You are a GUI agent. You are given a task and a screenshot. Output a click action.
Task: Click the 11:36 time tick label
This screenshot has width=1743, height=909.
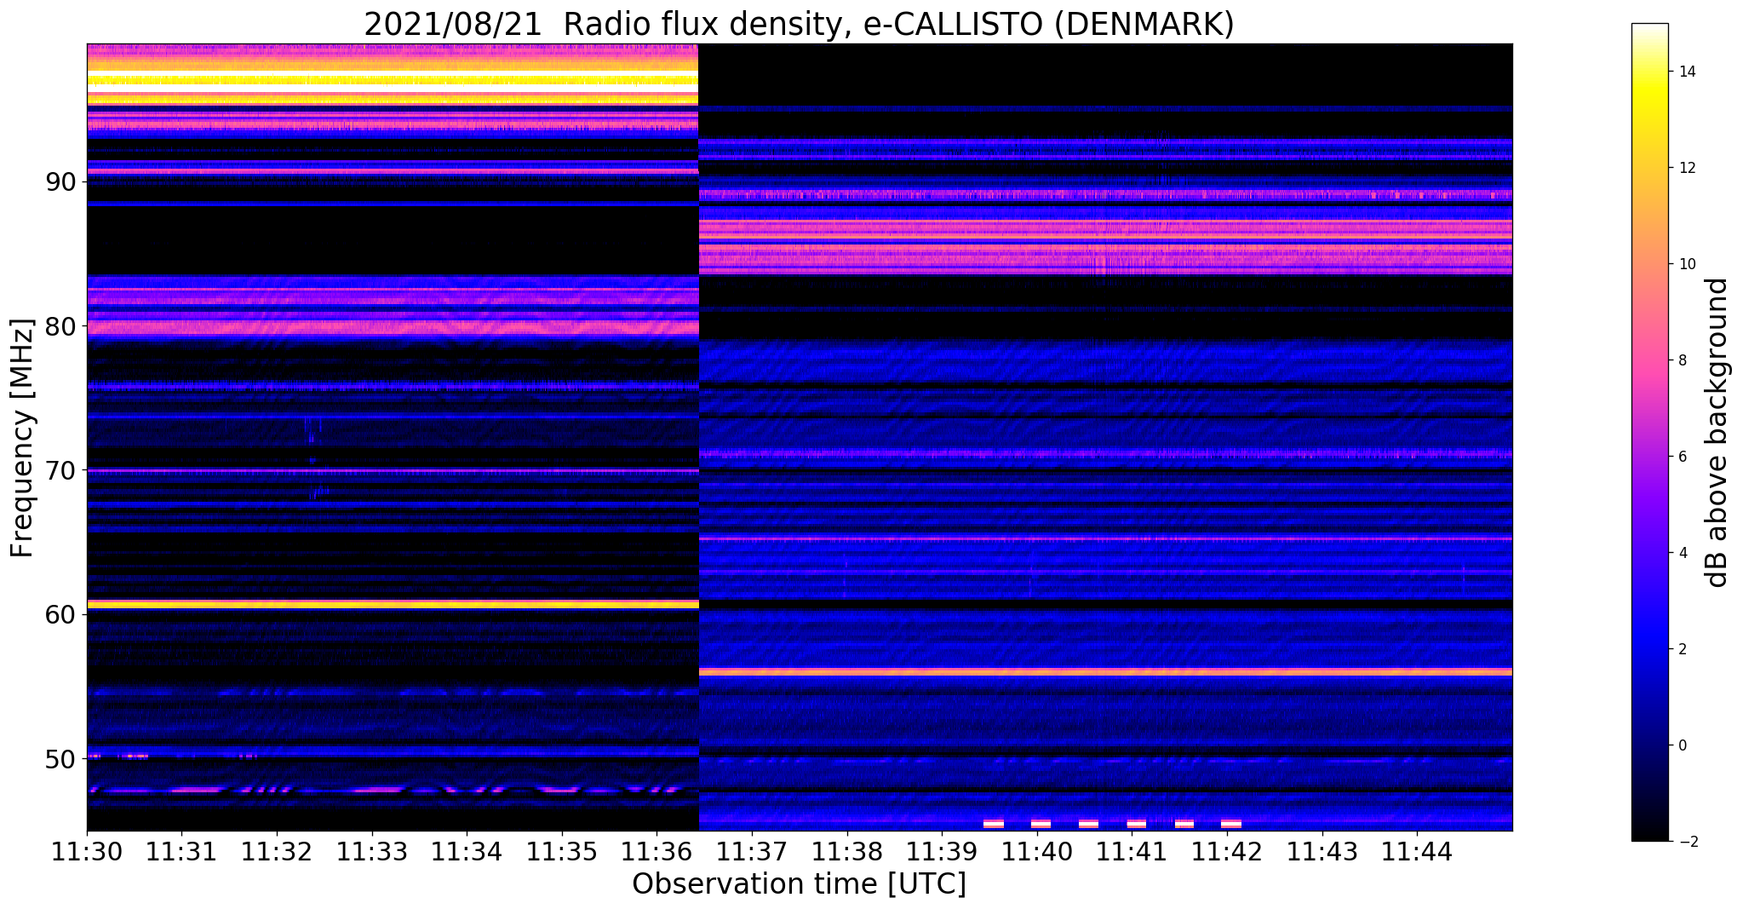tap(656, 852)
